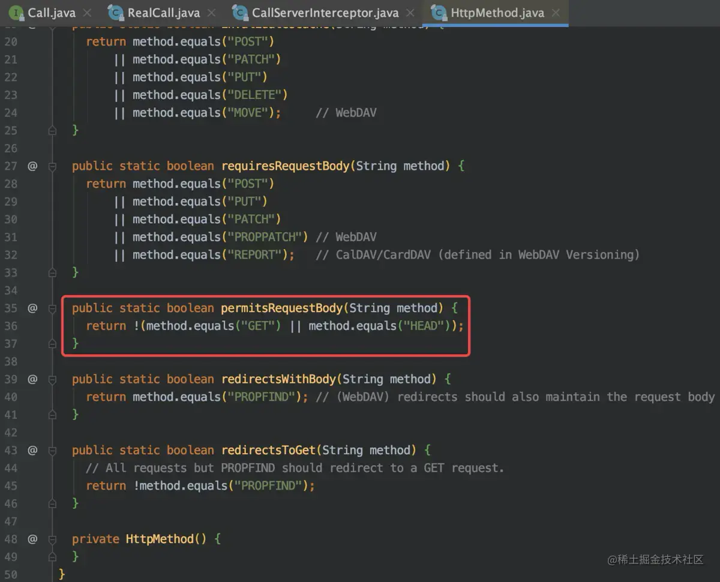Click line number 20 in the gutter

point(11,42)
